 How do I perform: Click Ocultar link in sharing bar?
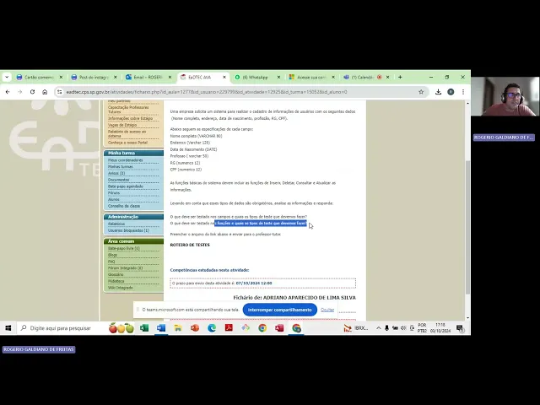(x=327, y=310)
